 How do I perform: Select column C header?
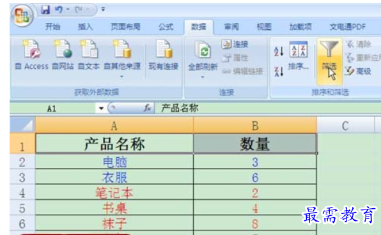click(x=345, y=126)
